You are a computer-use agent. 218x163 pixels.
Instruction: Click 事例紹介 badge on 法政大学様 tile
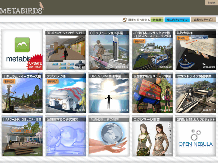click(183, 38)
